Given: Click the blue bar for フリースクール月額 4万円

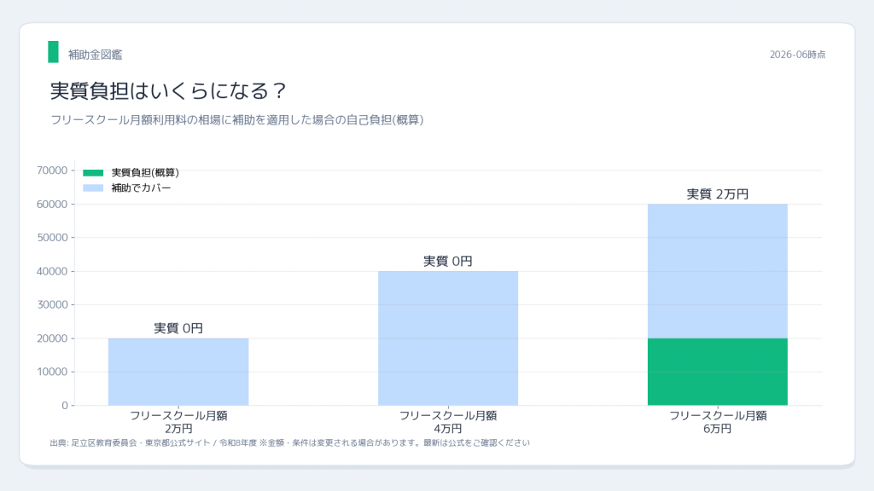Looking at the screenshot, I should click(448, 338).
